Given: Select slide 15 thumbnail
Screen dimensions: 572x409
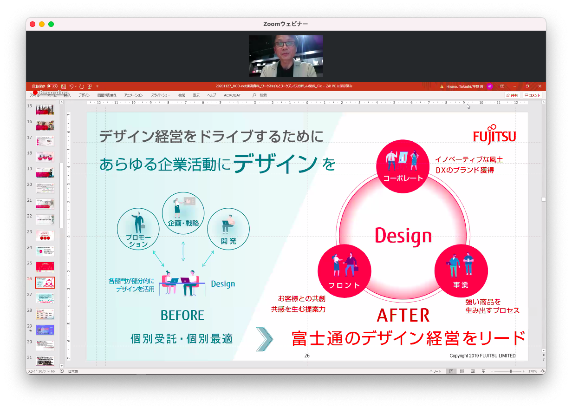Looking at the screenshot, I should 45,110.
